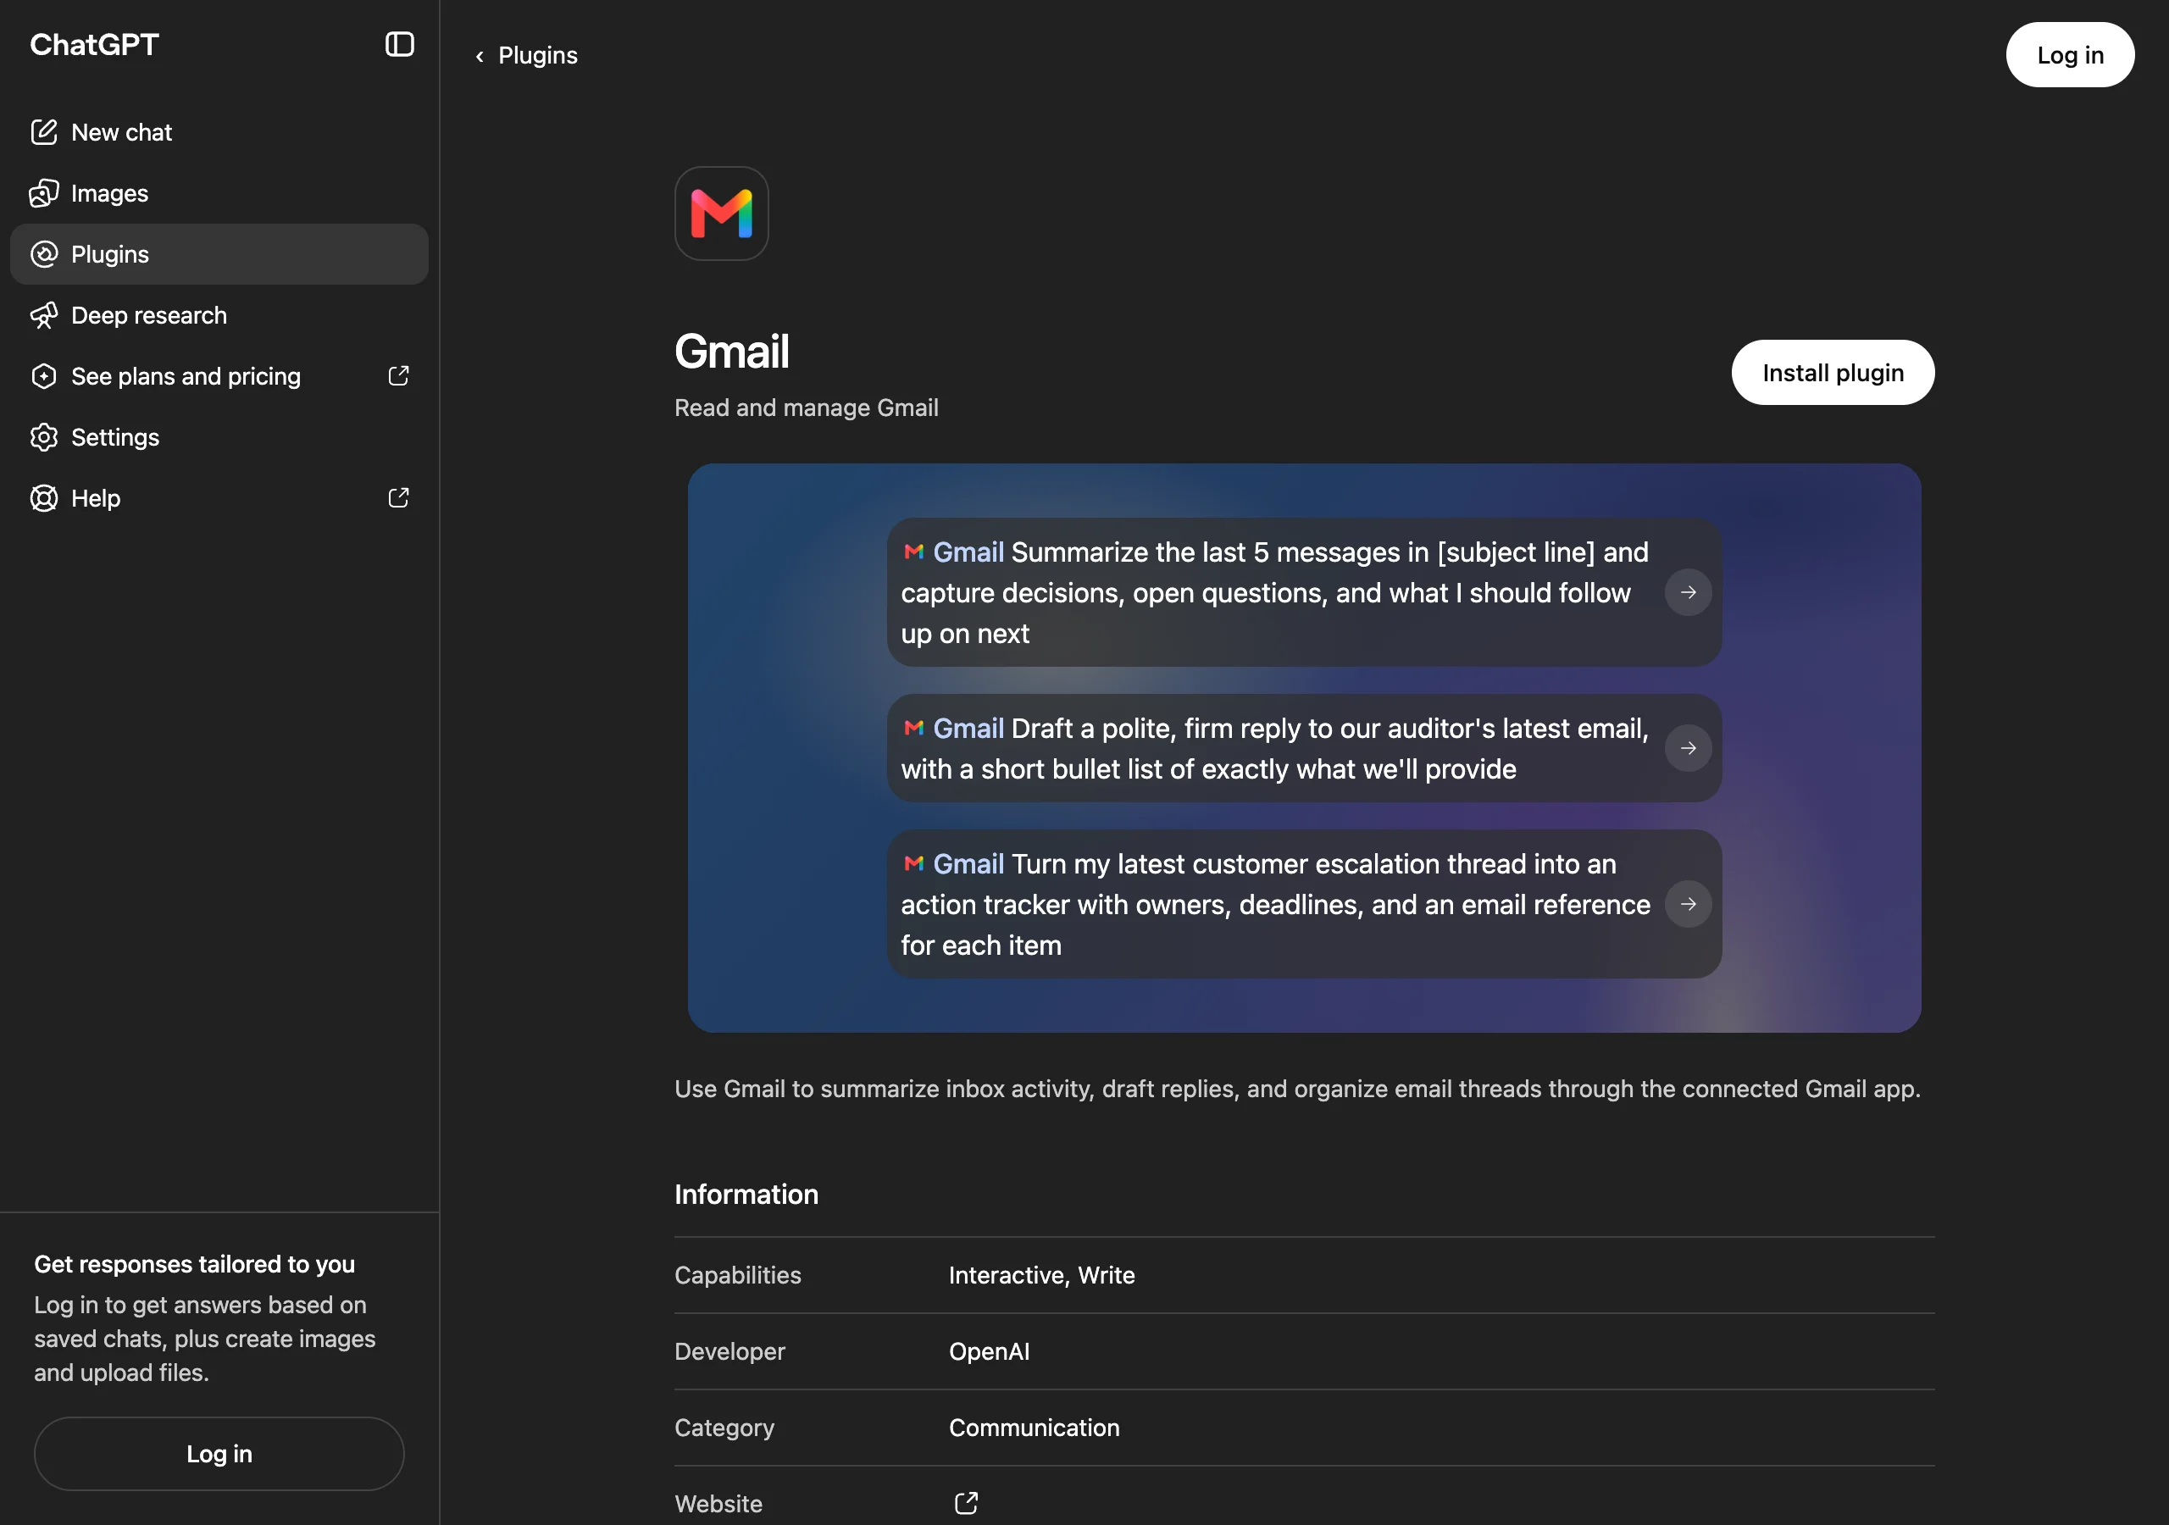The image size is (2169, 1525).
Task: Click 'Get responses tailored to you' heading
Action: tap(195, 1263)
